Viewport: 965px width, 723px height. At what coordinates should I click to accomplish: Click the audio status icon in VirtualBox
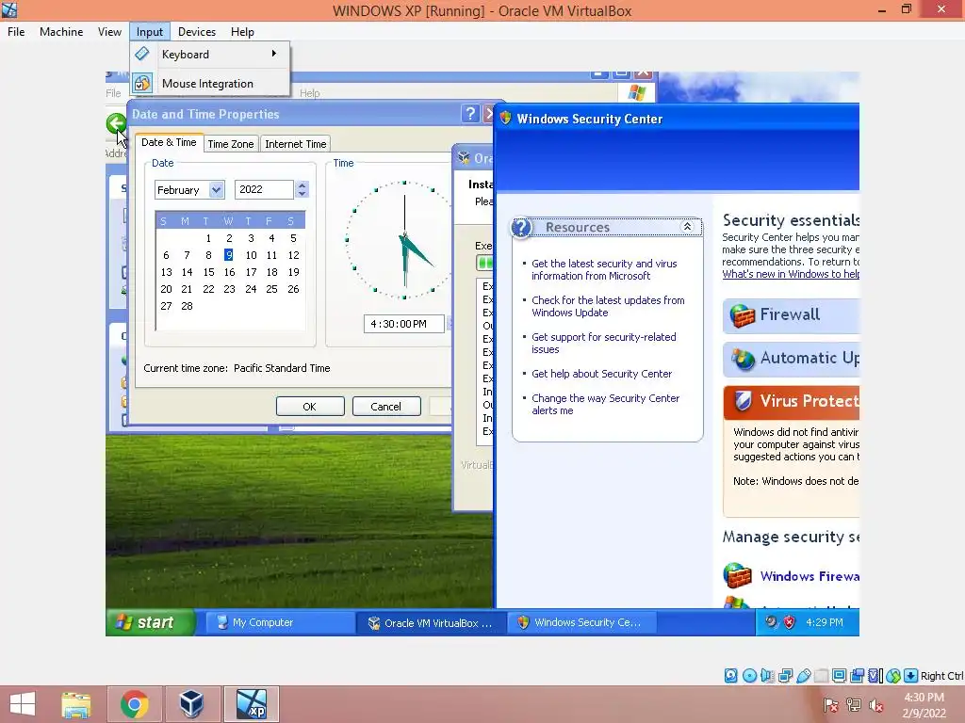click(767, 676)
